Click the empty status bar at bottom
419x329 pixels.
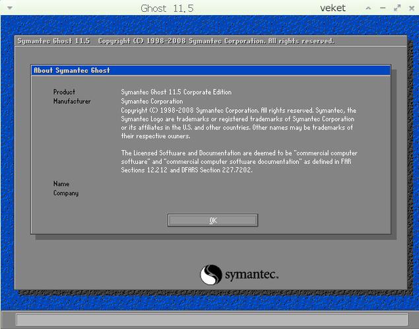[212, 319]
